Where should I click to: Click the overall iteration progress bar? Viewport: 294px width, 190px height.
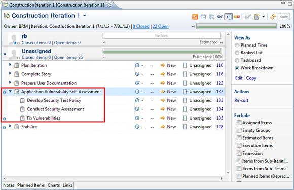236,26
